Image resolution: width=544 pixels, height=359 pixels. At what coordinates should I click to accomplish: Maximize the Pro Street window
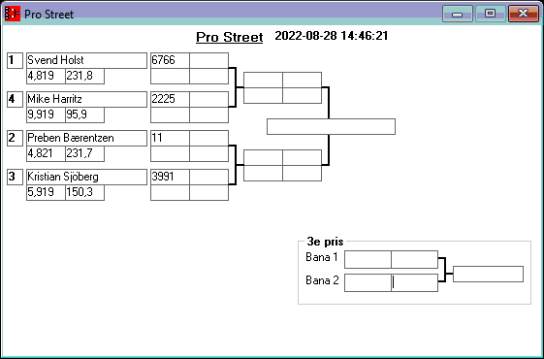click(490, 14)
